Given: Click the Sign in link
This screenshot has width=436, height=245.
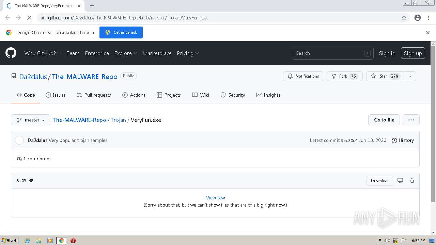Looking at the screenshot, I should click(x=387, y=53).
